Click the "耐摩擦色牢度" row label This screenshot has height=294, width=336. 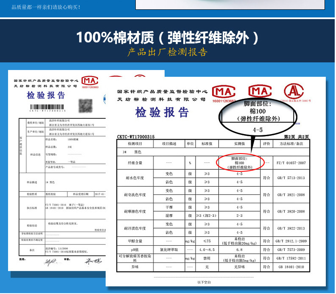pyautogui.click(x=135, y=212)
